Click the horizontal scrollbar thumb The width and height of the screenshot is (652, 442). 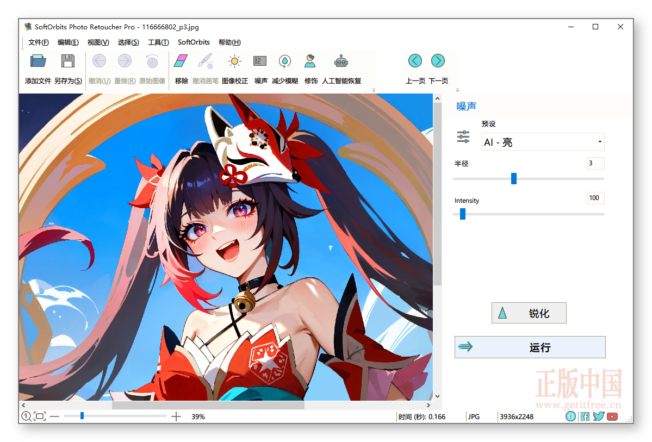208,405
